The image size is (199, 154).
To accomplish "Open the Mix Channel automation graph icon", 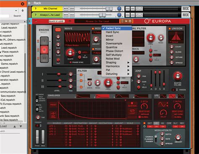I will pos(139,9).
